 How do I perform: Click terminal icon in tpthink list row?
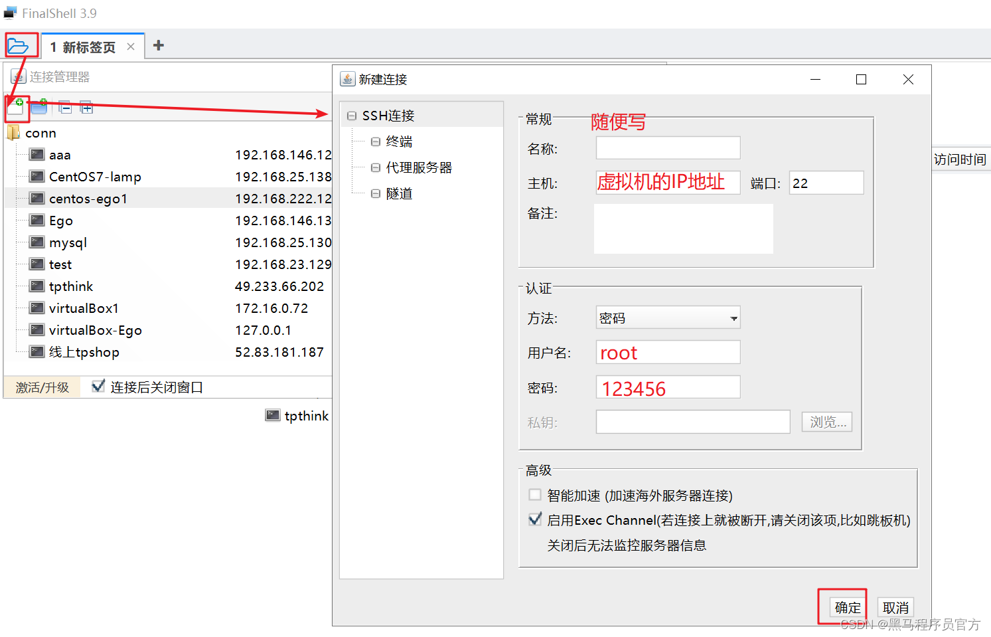(x=37, y=286)
